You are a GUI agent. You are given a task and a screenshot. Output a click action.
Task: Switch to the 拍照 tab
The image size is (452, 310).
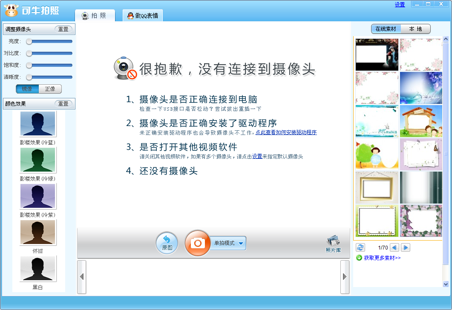pos(95,16)
